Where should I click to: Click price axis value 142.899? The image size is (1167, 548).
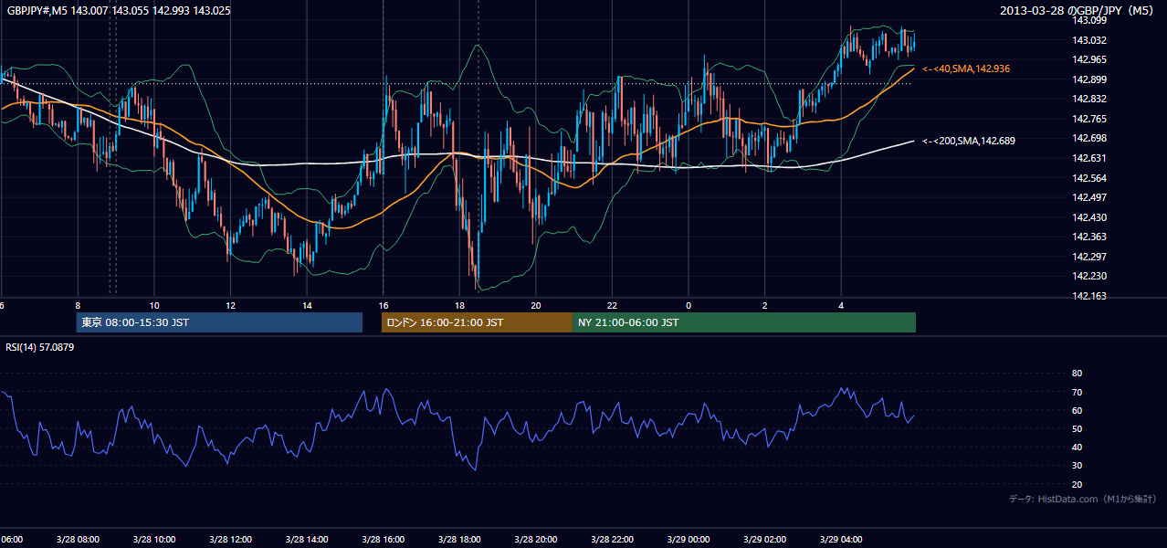click(x=1089, y=79)
